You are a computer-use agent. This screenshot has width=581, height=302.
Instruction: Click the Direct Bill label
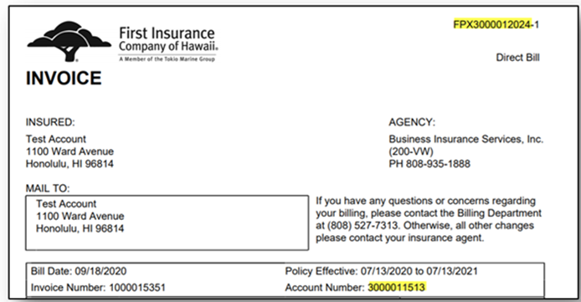click(517, 58)
